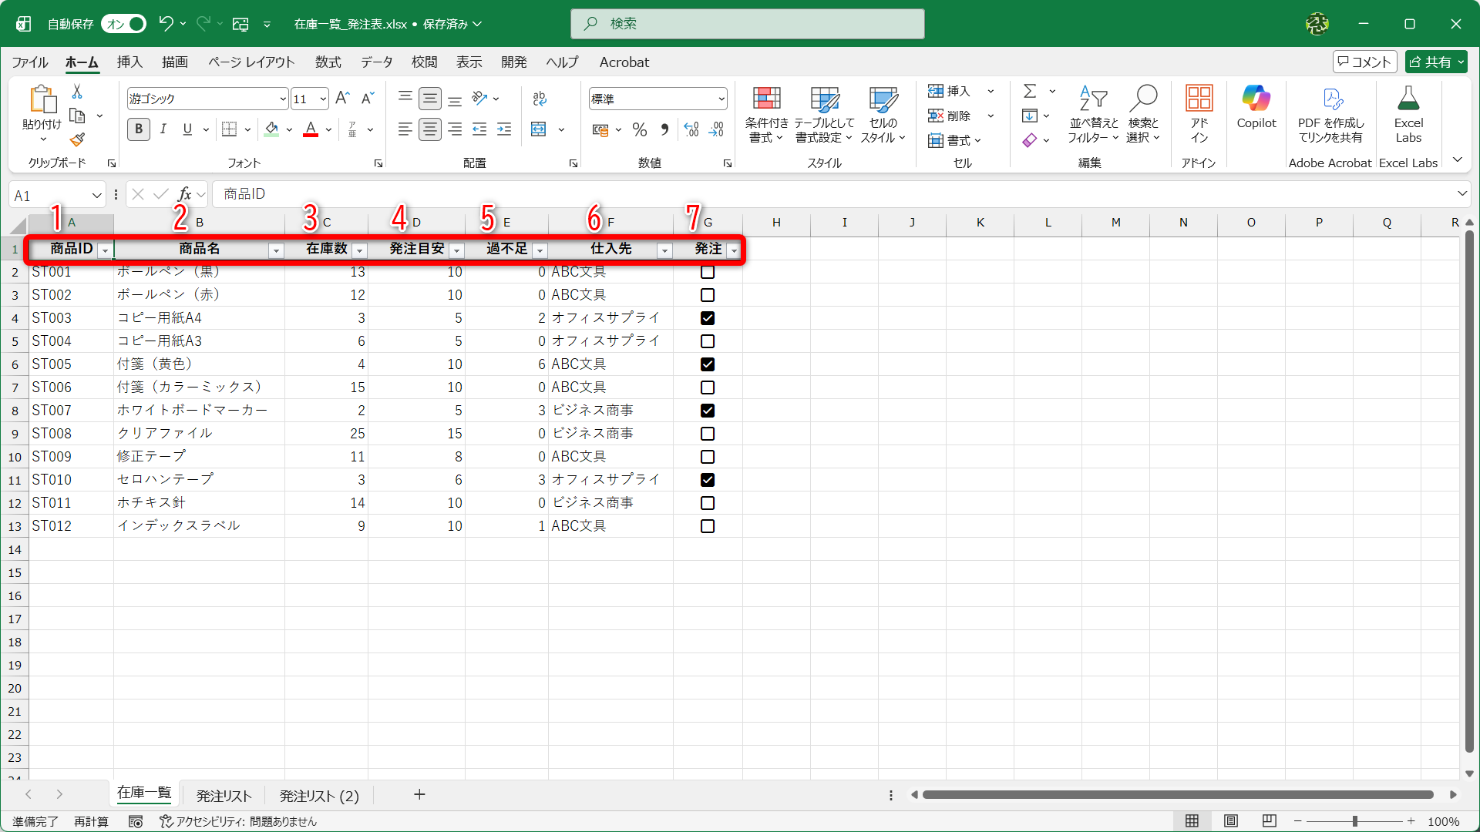Check the 発注 checkbox for ST001

coord(708,272)
